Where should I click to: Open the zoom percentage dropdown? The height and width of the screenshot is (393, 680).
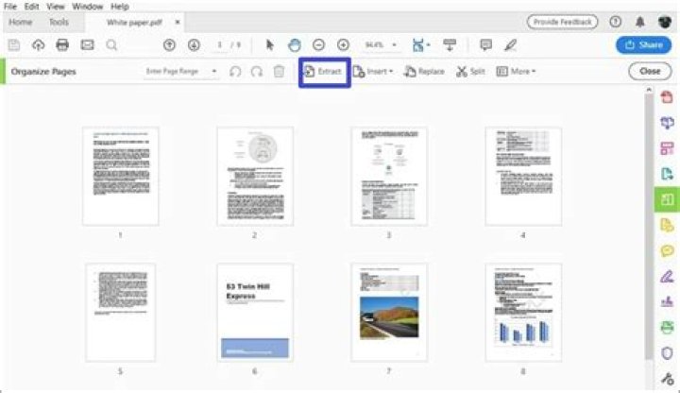pyautogui.click(x=394, y=44)
